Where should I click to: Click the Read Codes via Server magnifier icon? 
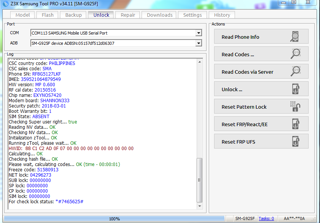pyautogui.click(x=295, y=71)
